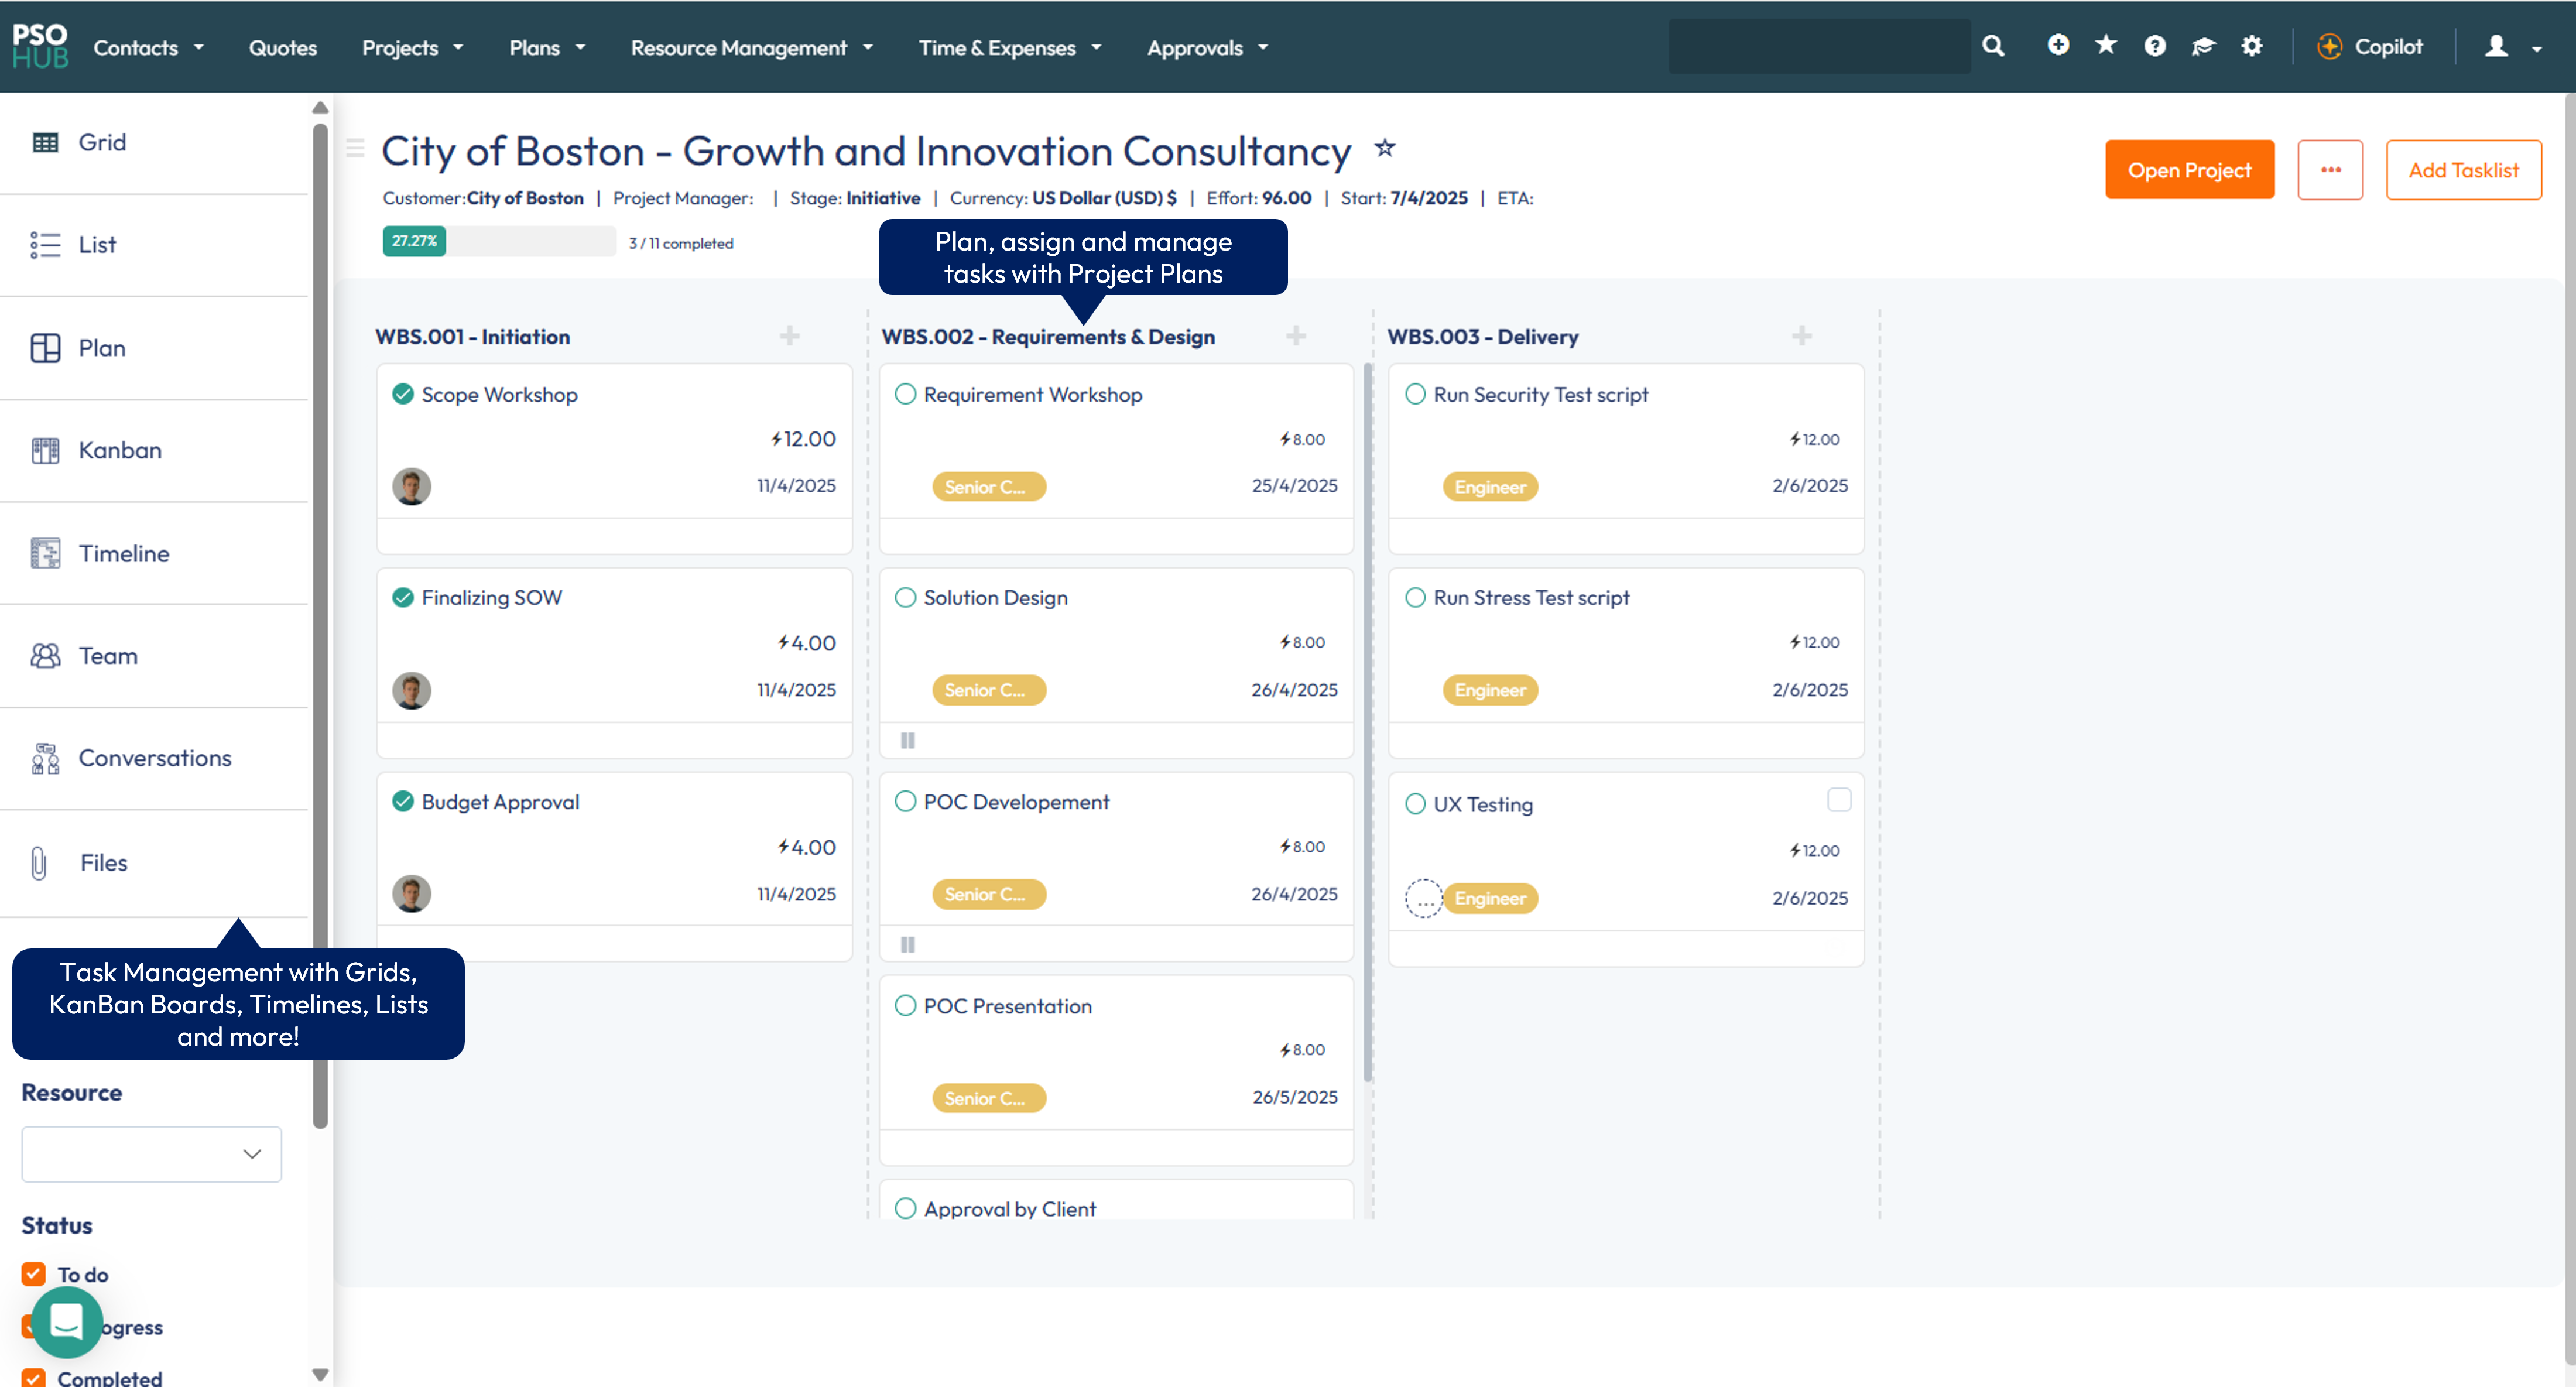Click the 27.27% progress bar
Viewport: 2576px width, 1387px height.
[498, 241]
